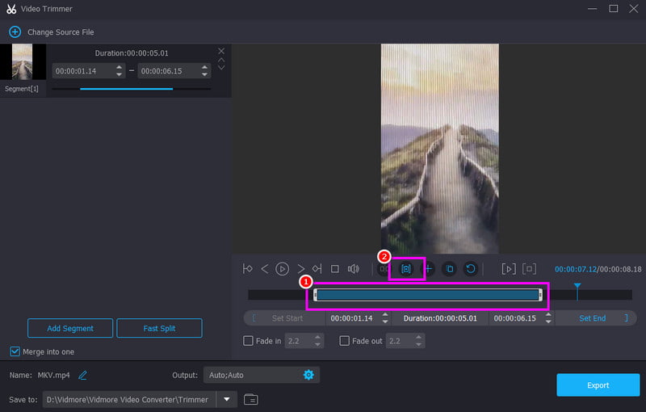Click the stop playback square icon
The height and width of the screenshot is (412, 646).
[335, 269]
